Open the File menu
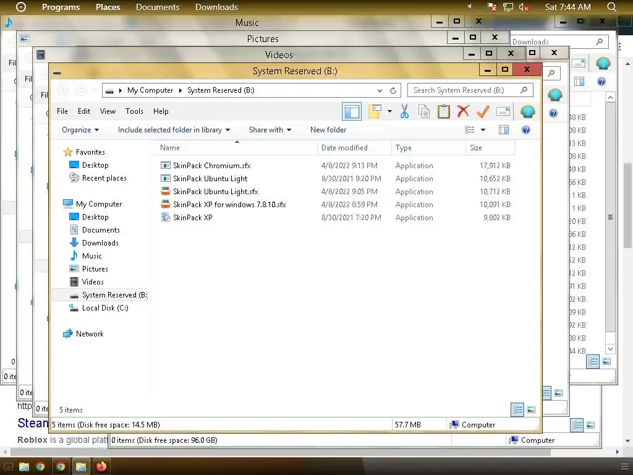The width and height of the screenshot is (633, 475). (62, 111)
